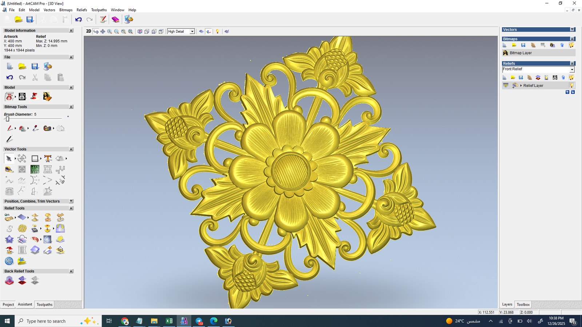Select the Isometric View cube icon
582x327 pixels.
tap(140, 32)
